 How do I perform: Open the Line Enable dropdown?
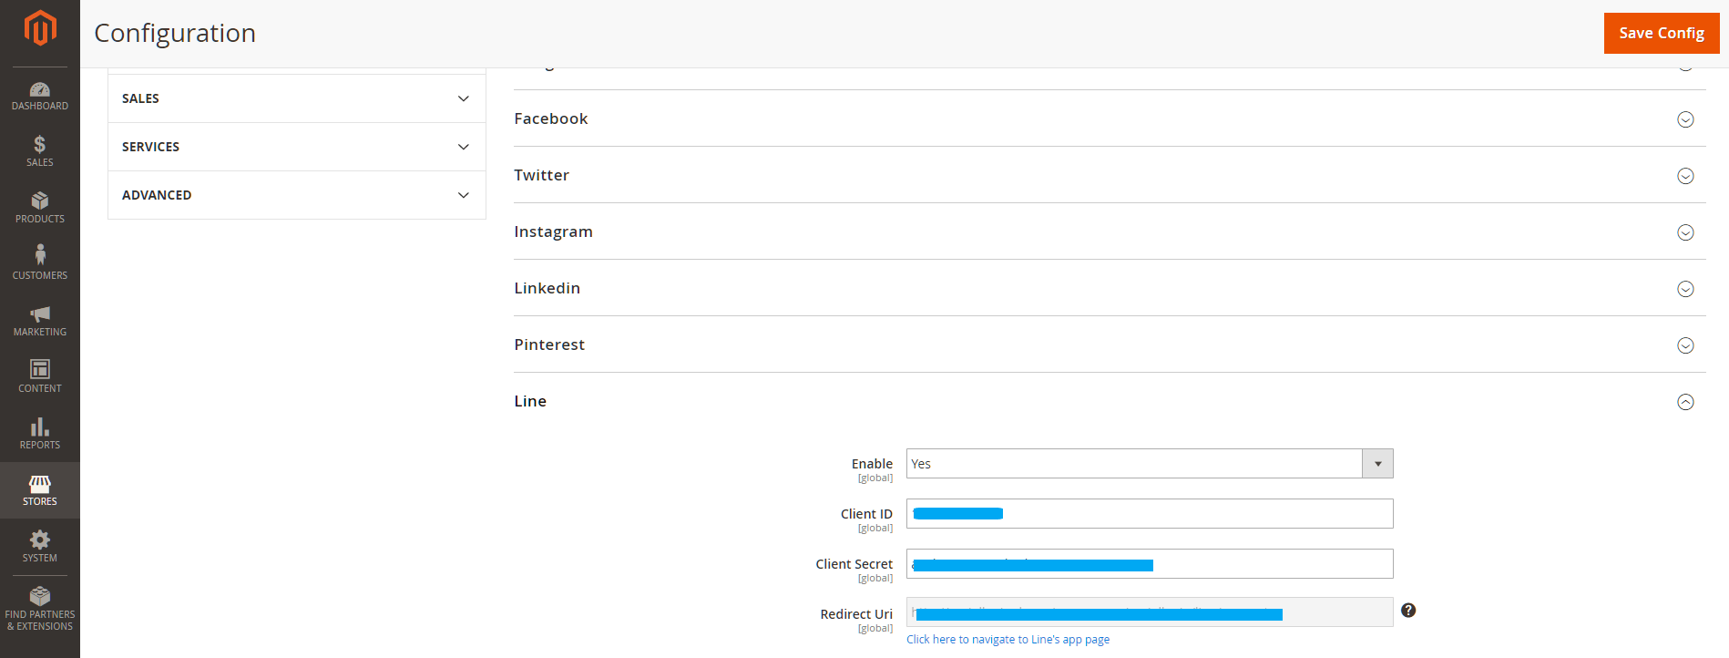point(1150,464)
